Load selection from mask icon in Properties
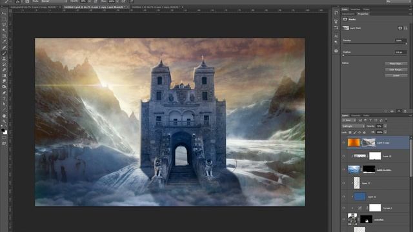This screenshot has width=413, height=232. pos(386,111)
